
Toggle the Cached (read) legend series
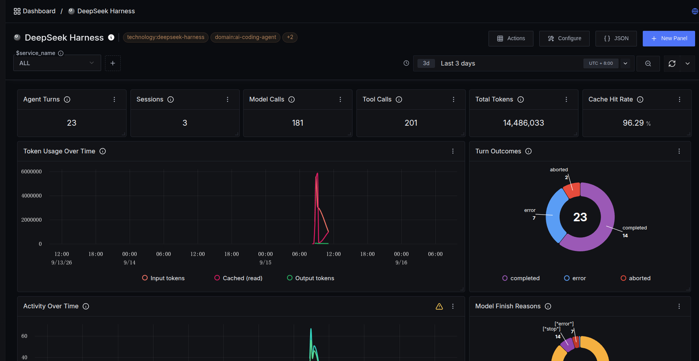[x=239, y=278]
